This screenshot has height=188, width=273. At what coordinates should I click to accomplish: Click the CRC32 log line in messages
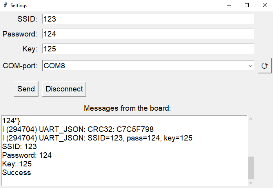(x=78, y=129)
